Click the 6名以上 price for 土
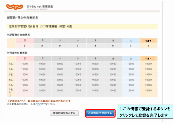 tap(130, 91)
